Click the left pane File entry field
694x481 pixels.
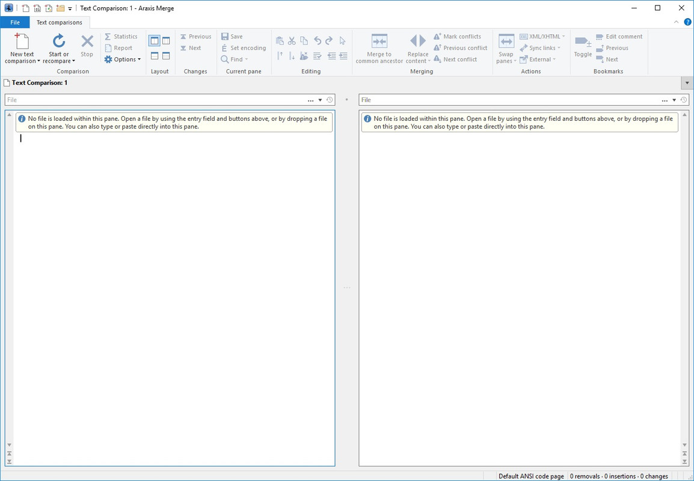pyautogui.click(x=155, y=100)
